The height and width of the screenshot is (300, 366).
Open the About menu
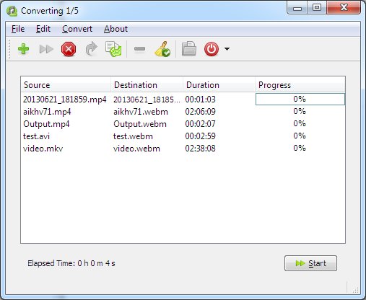(x=116, y=29)
